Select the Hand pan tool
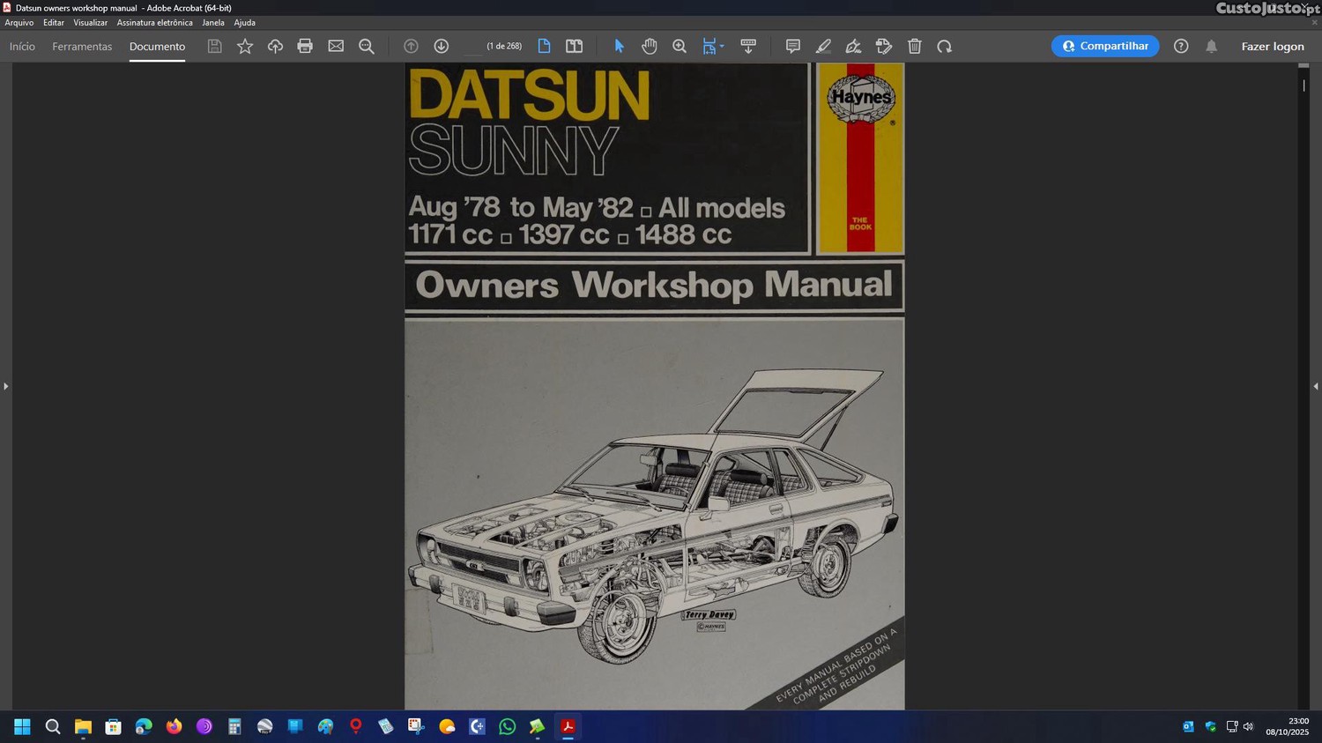Image resolution: width=1322 pixels, height=743 pixels. click(650, 47)
